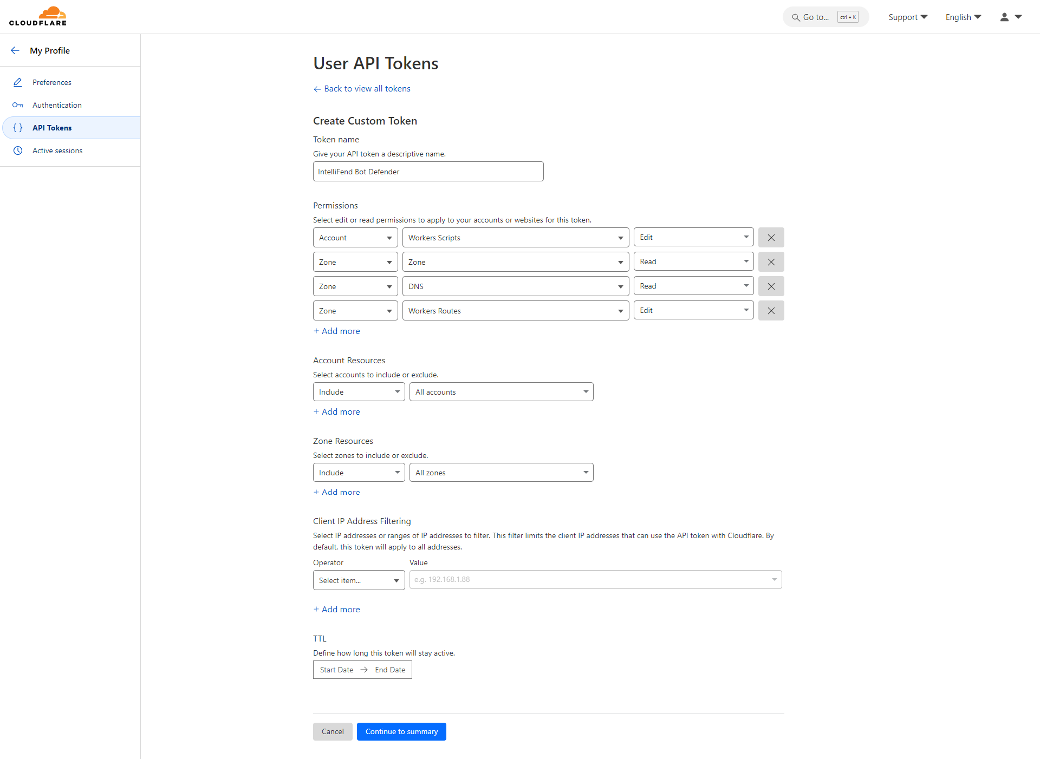This screenshot has height=759, width=1040.
Task: Click Add more under Permissions
Action: pos(336,331)
